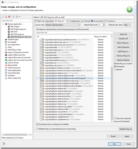Delete selected launch configuration via red X
Image resolution: width=138 pixels, height=149 pixels.
tap(9, 17)
